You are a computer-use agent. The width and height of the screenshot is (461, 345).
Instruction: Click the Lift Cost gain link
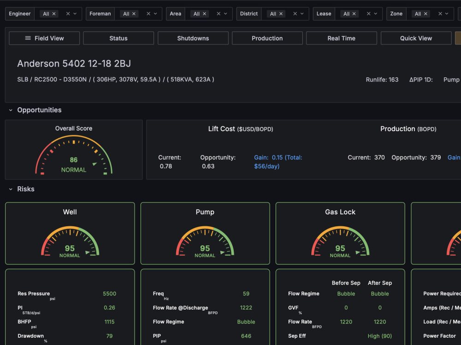[278, 162]
